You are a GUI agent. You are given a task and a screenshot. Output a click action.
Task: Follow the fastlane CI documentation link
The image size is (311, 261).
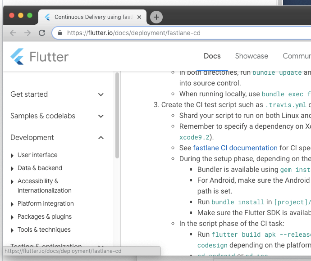235,148
